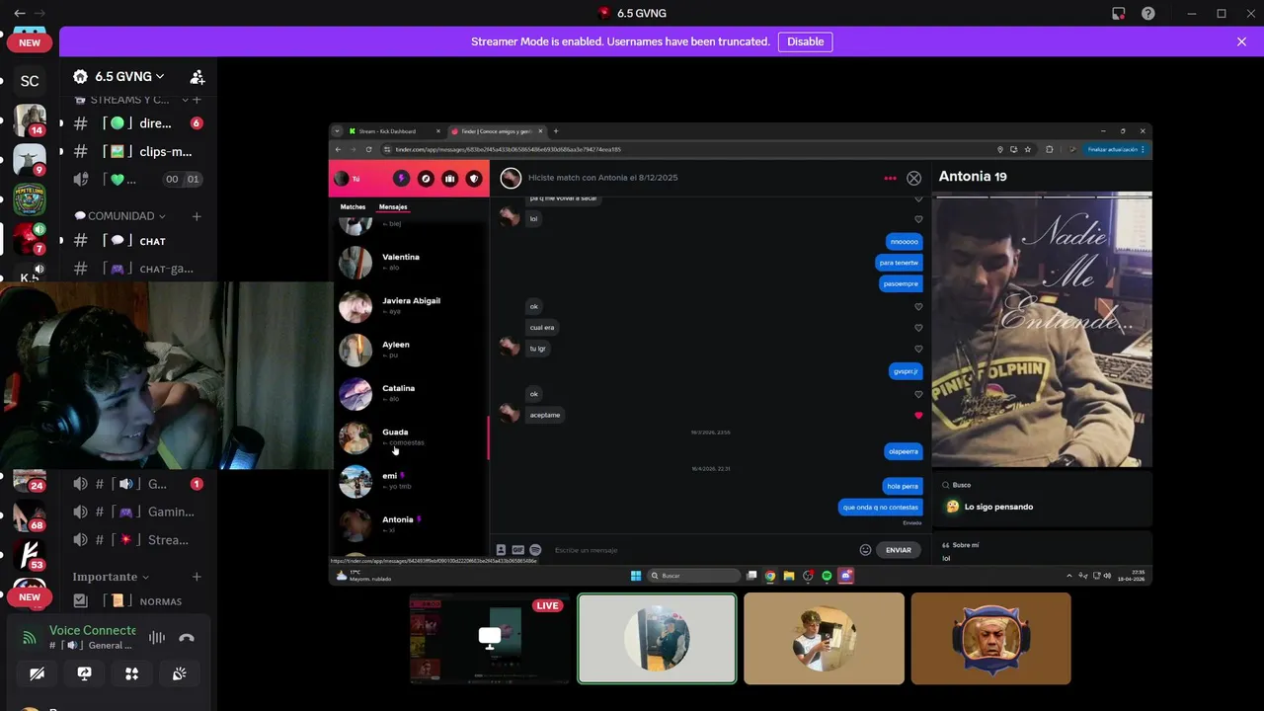This screenshot has height=711, width=1264.
Task: Click the Tinder explore compass icon
Action: coord(426,179)
